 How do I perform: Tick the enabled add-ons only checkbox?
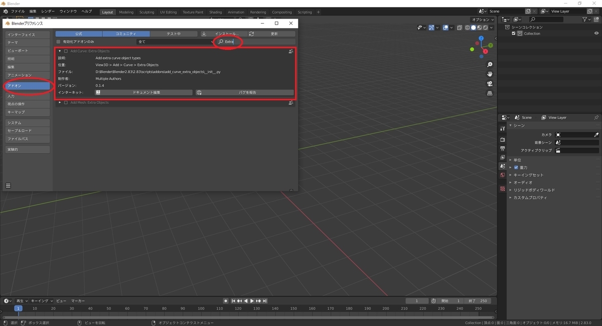coord(58,42)
